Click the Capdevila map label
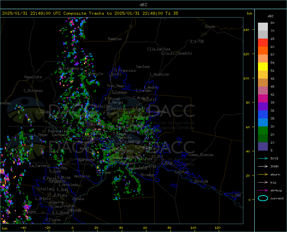287x232 pixels. pyautogui.click(x=94, y=74)
